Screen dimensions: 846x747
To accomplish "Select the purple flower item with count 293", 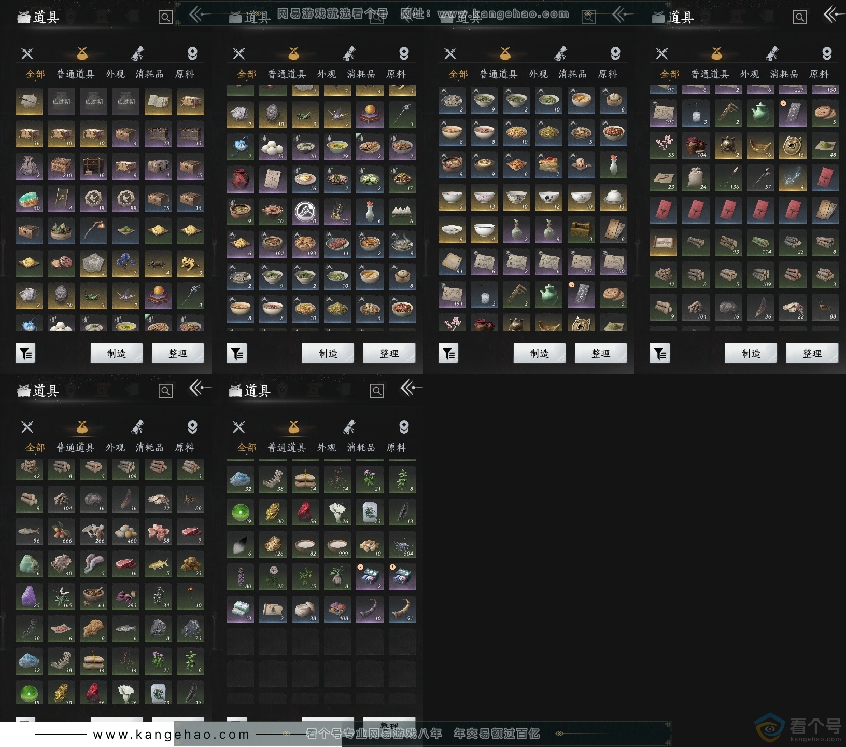I will (126, 597).
